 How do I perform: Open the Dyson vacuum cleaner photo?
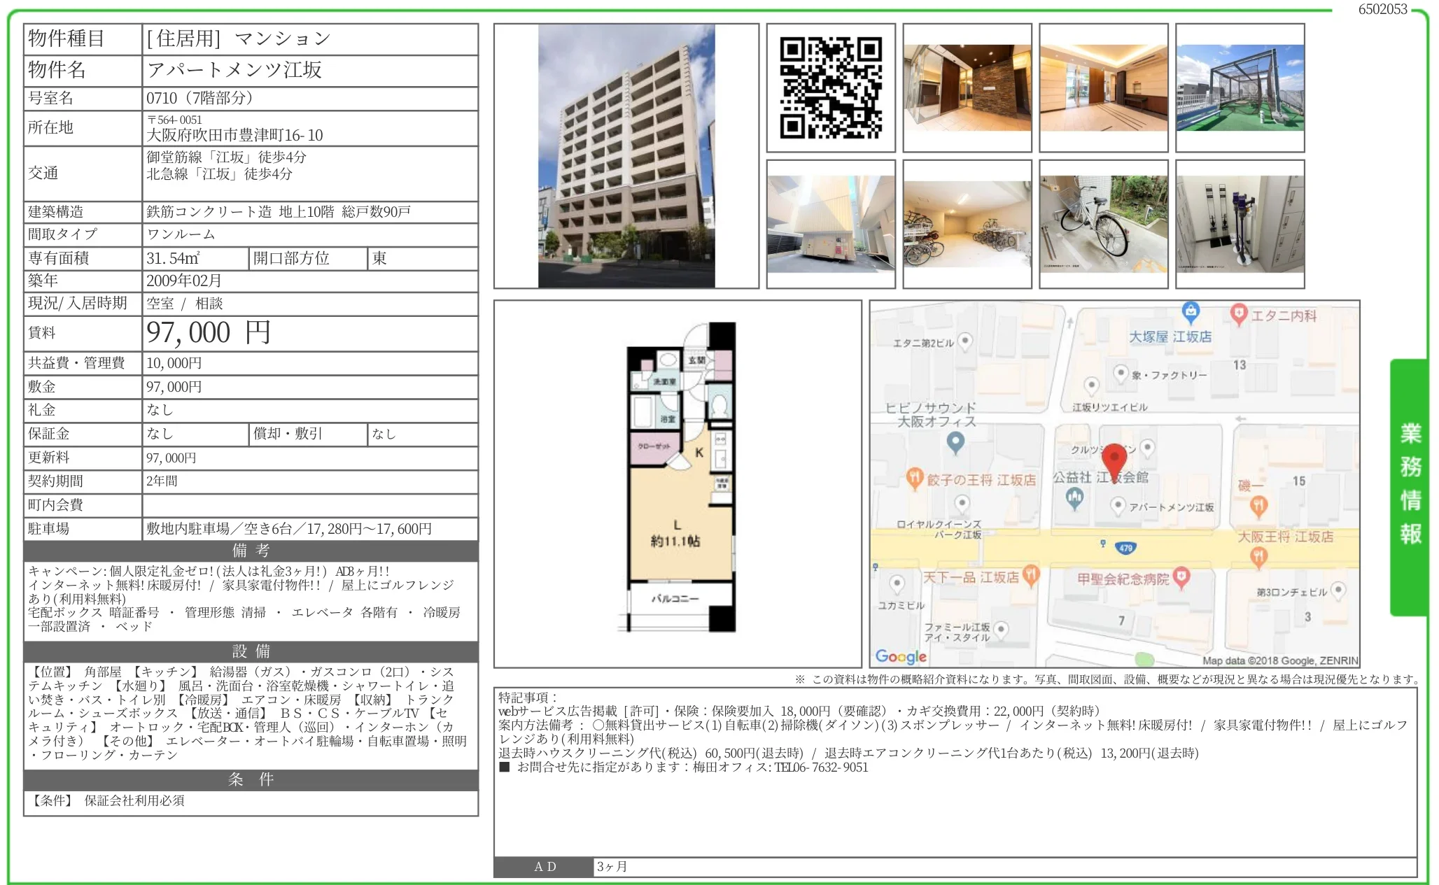1240,225
